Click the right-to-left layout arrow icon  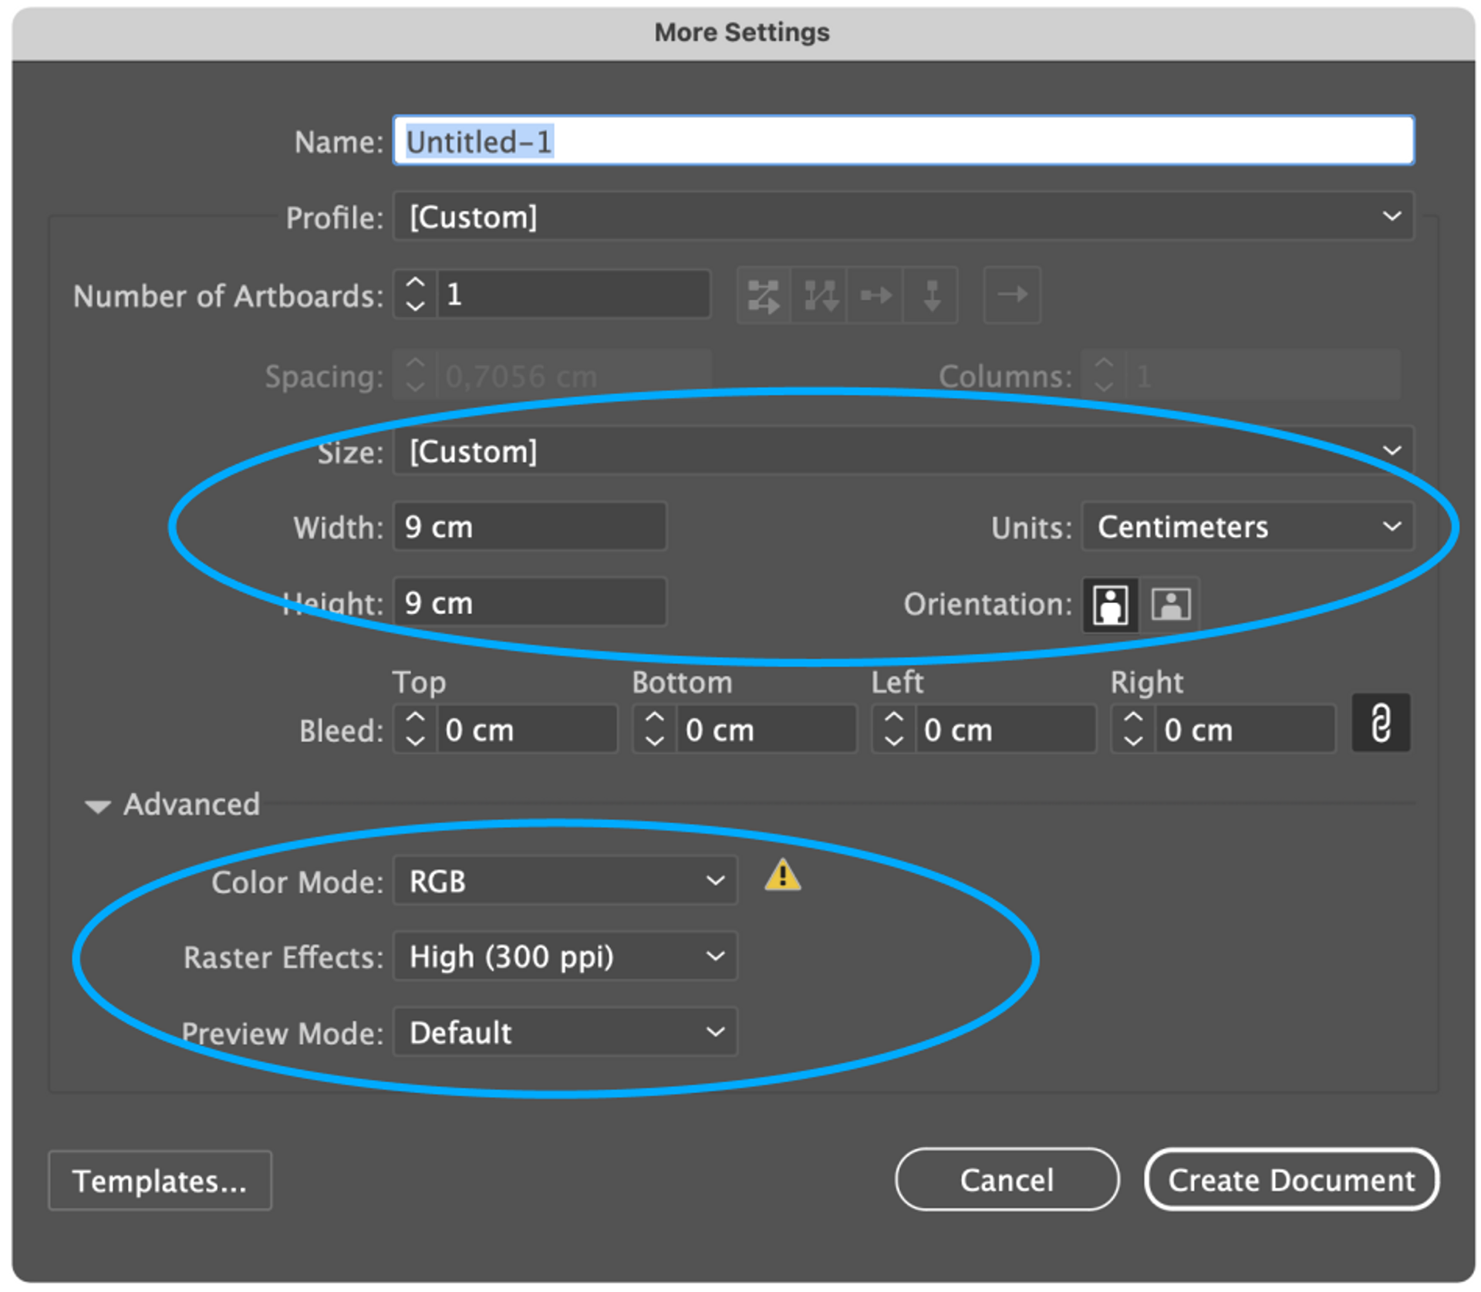(x=1011, y=295)
